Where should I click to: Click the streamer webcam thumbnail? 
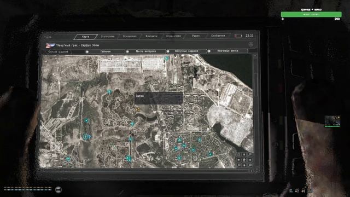click(x=332, y=121)
